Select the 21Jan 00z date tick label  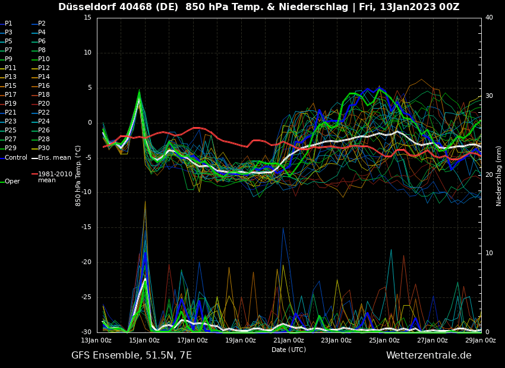pos(289,341)
